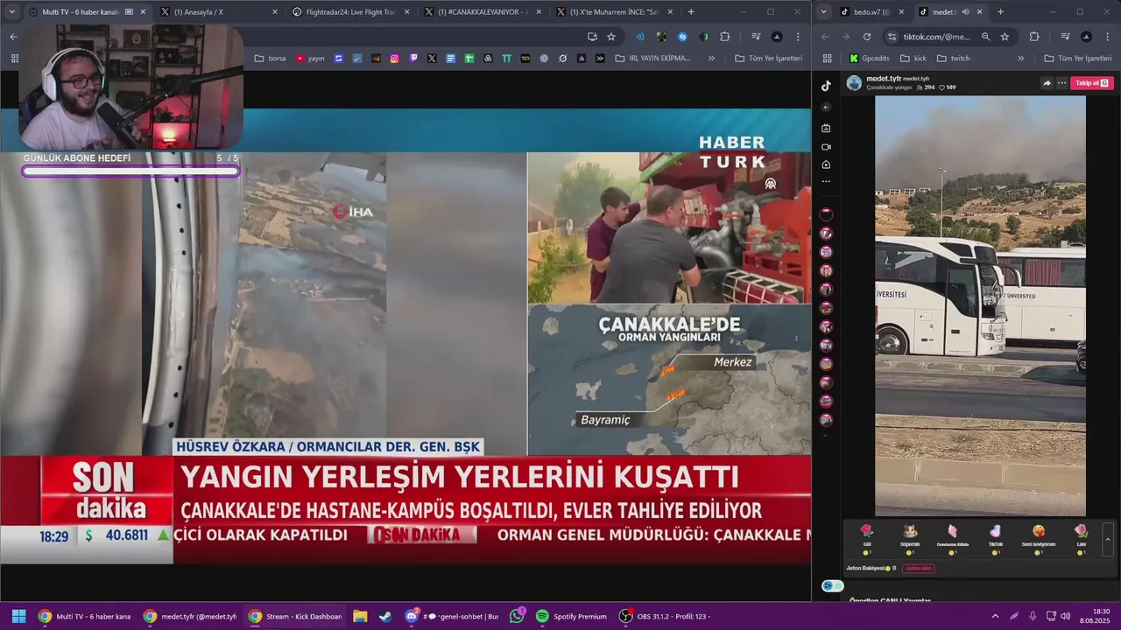View site information for tiktok.com
Image resolution: width=1121 pixels, height=630 pixels.
[892, 37]
